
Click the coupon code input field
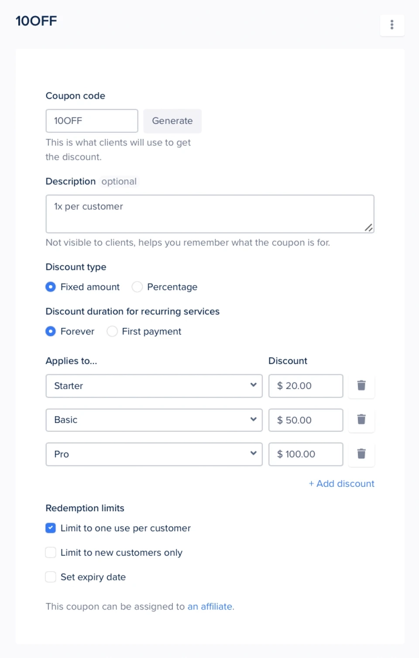[x=91, y=121]
